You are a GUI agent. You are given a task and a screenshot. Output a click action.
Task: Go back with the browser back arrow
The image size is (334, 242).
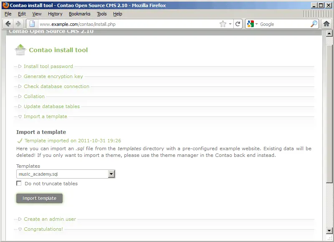tap(8, 24)
